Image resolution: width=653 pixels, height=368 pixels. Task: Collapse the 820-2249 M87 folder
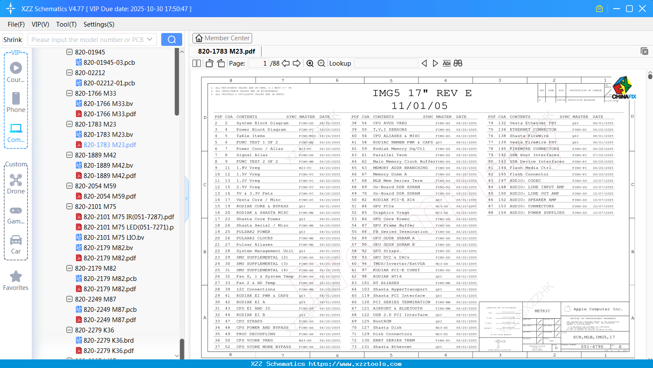click(69, 299)
